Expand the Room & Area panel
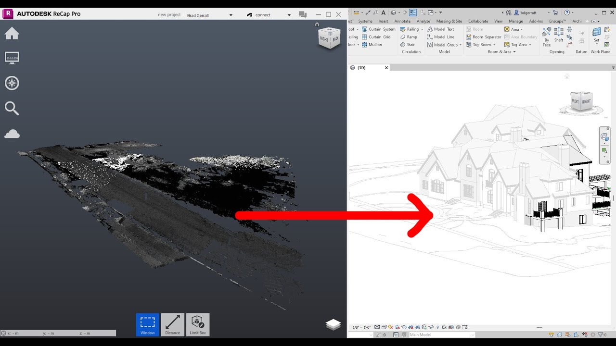Screen dimensions: 616x346 (x=501, y=52)
